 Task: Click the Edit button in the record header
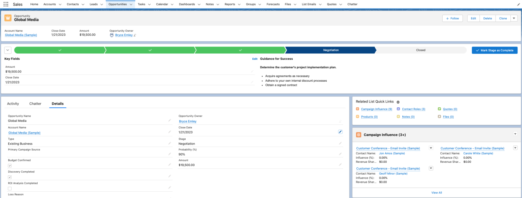point(473,18)
